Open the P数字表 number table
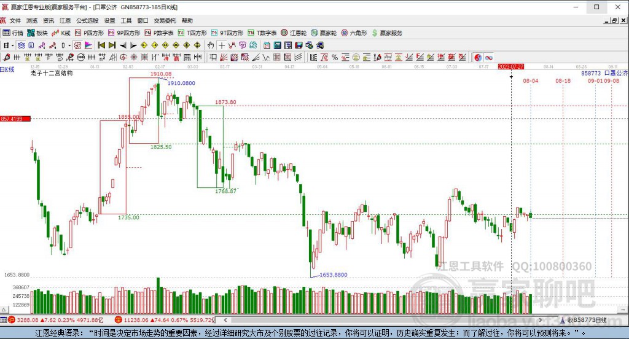This screenshot has width=629, height=339. 159,33
